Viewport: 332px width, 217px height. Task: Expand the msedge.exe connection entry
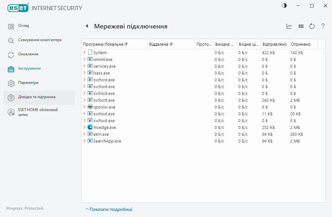point(84,127)
